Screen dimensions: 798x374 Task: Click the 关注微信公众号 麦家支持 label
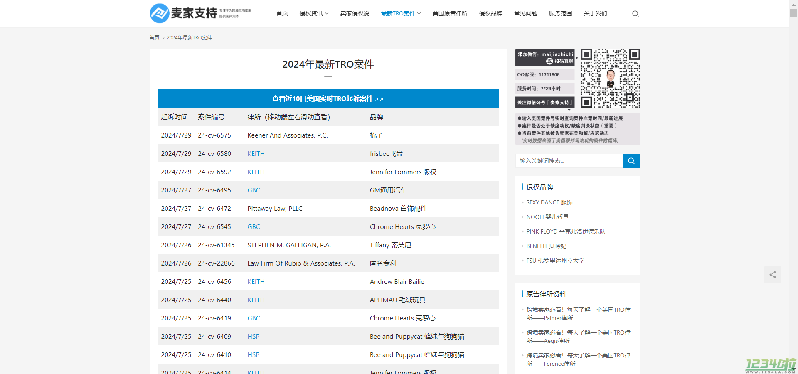tap(545, 102)
